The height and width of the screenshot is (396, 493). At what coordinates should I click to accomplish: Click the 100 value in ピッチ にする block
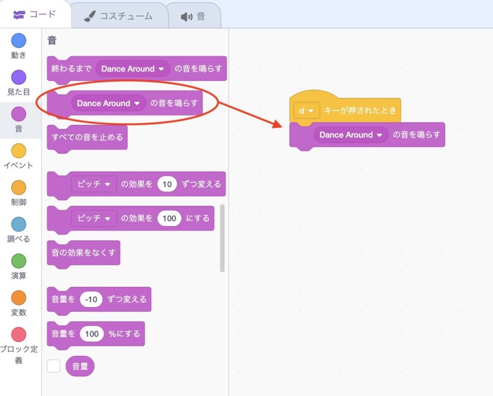coord(169,218)
